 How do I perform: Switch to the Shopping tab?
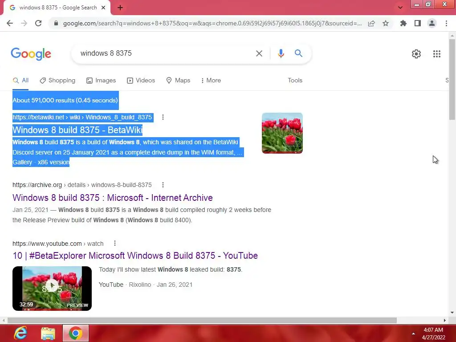pos(57,81)
